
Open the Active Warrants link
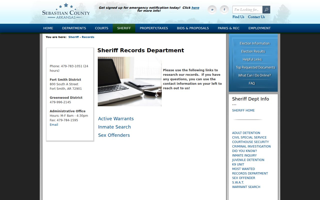click(x=116, y=119)
